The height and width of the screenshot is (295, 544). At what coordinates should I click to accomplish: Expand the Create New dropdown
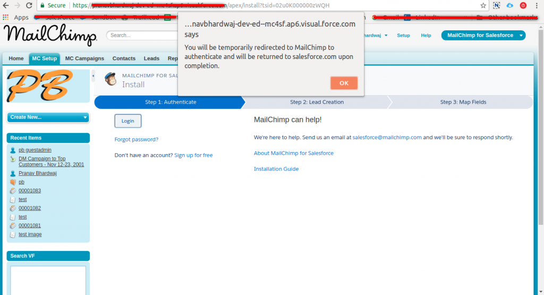48,117
